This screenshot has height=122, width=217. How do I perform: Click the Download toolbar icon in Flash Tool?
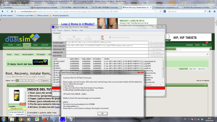click(88, 37)
